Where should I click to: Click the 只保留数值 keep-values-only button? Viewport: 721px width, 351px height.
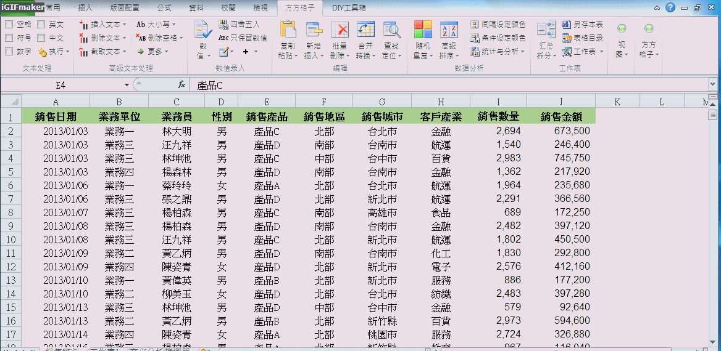(x=243, y=38)
